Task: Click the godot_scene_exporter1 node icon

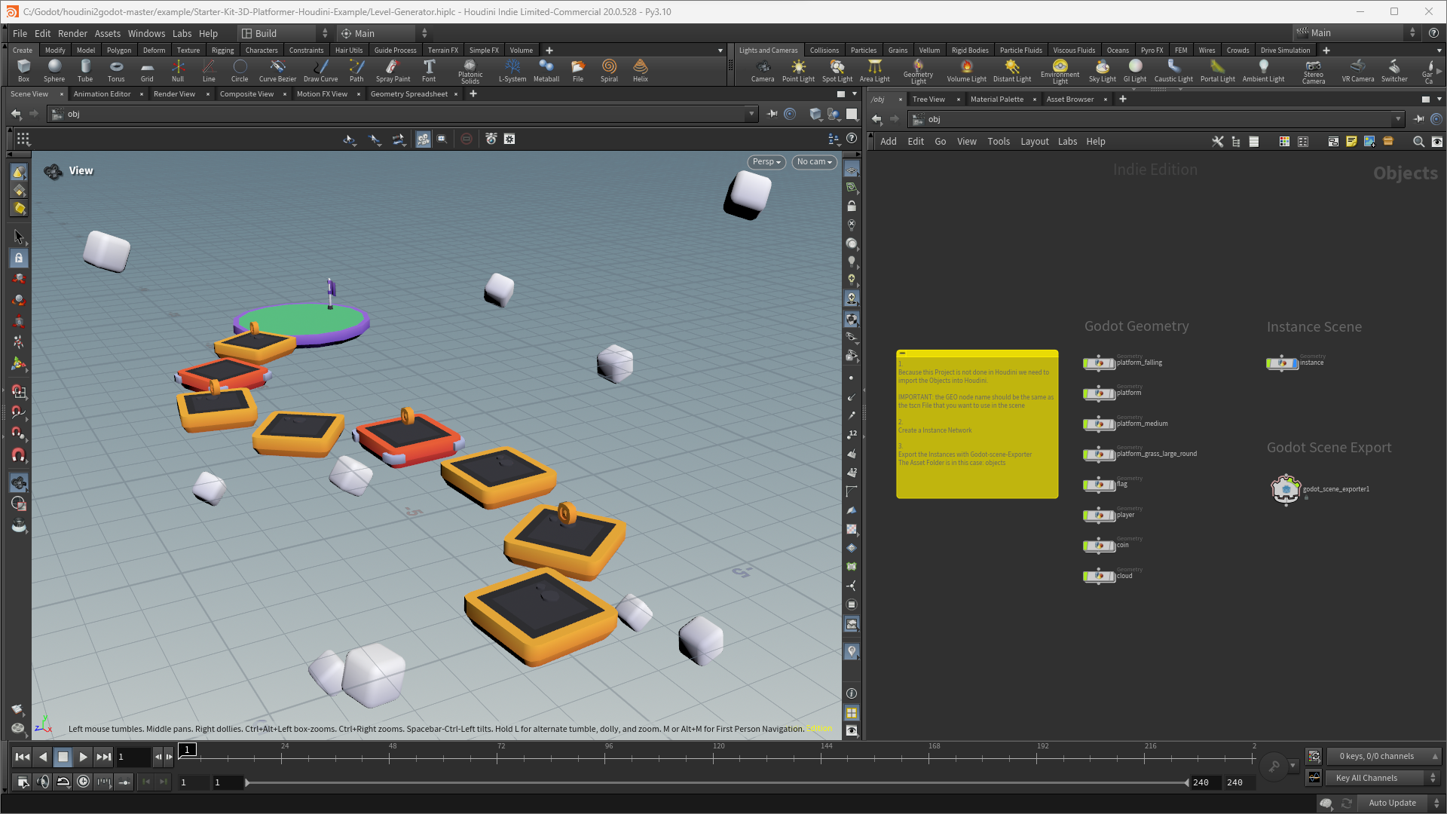Action: tap(1286, 489)
